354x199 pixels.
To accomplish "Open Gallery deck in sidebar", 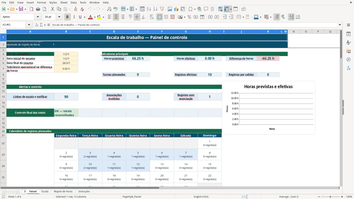I will tap(348, 51).
